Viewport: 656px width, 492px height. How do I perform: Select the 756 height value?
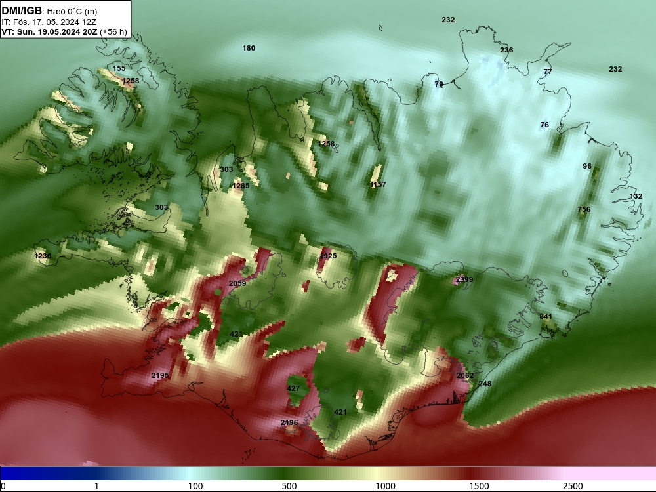584,209
